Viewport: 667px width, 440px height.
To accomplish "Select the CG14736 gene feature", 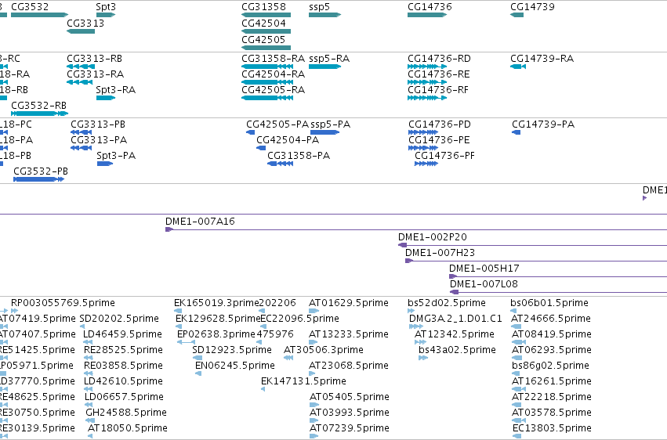I will (x=427, y=15).
